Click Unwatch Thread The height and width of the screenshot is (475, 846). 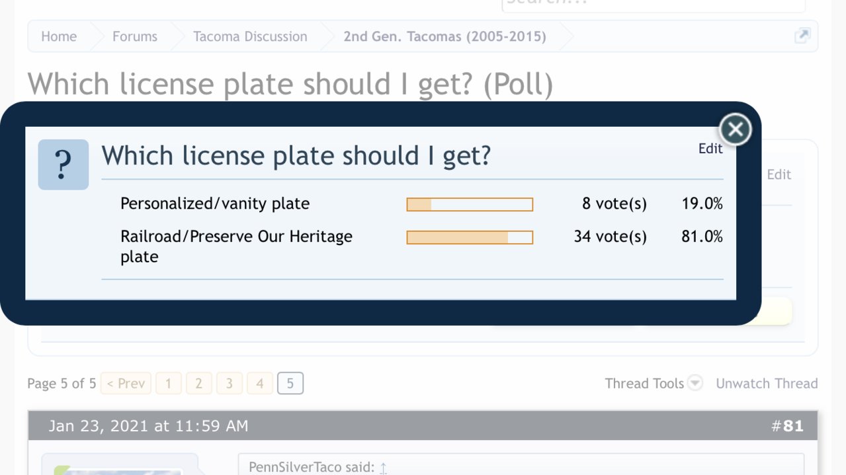[767, 383]
